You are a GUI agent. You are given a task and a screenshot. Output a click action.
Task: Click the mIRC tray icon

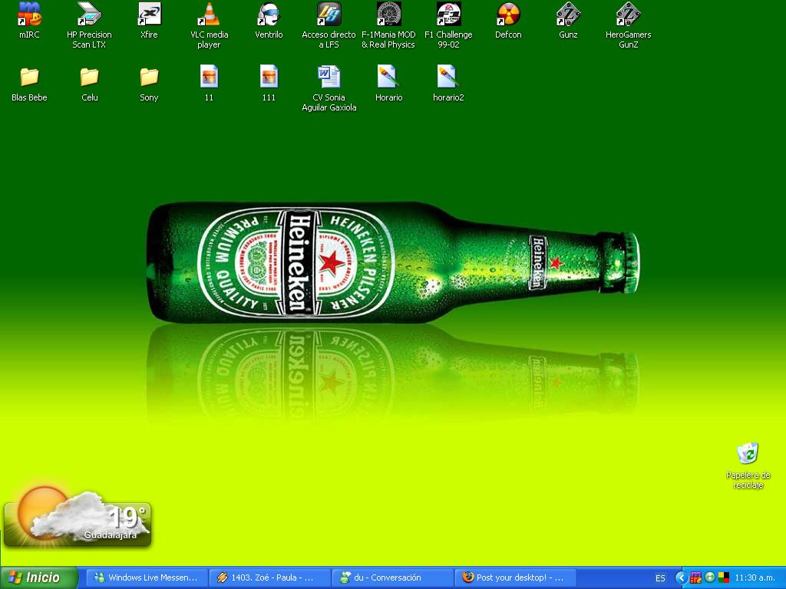click(x=695, y=578)
